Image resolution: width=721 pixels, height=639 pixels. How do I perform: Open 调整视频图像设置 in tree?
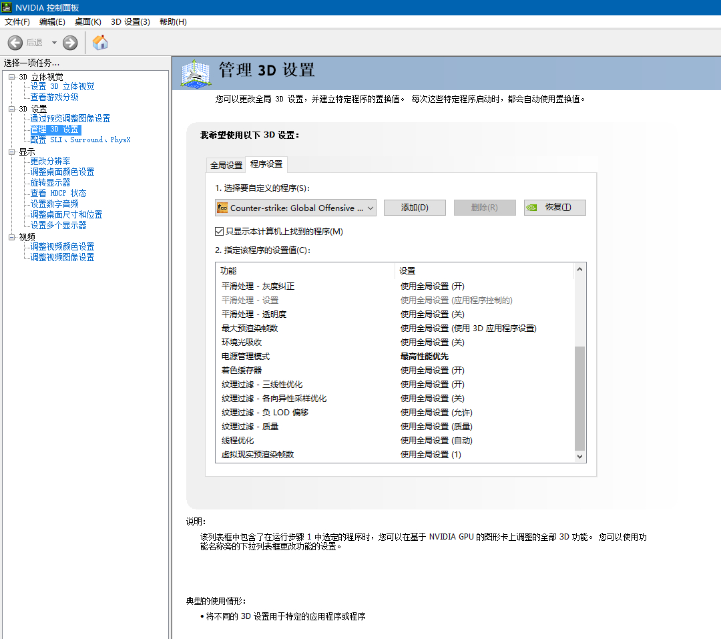pyautogui.click(x=63, y=258)
